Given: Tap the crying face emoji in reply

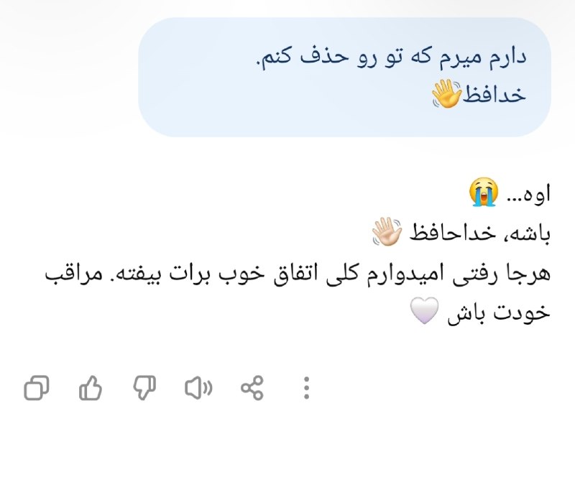Looking at the screenshot, I should [x=484, y=192].
